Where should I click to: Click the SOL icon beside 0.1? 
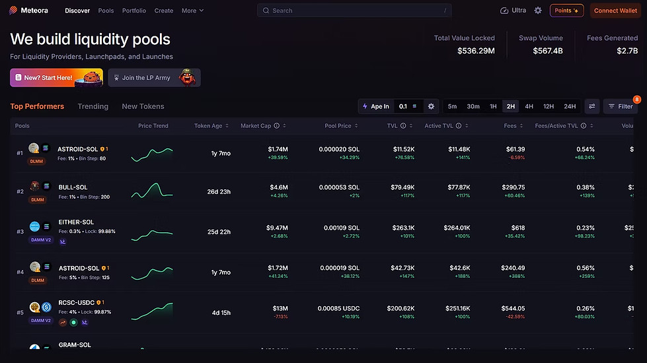(414, 106)
